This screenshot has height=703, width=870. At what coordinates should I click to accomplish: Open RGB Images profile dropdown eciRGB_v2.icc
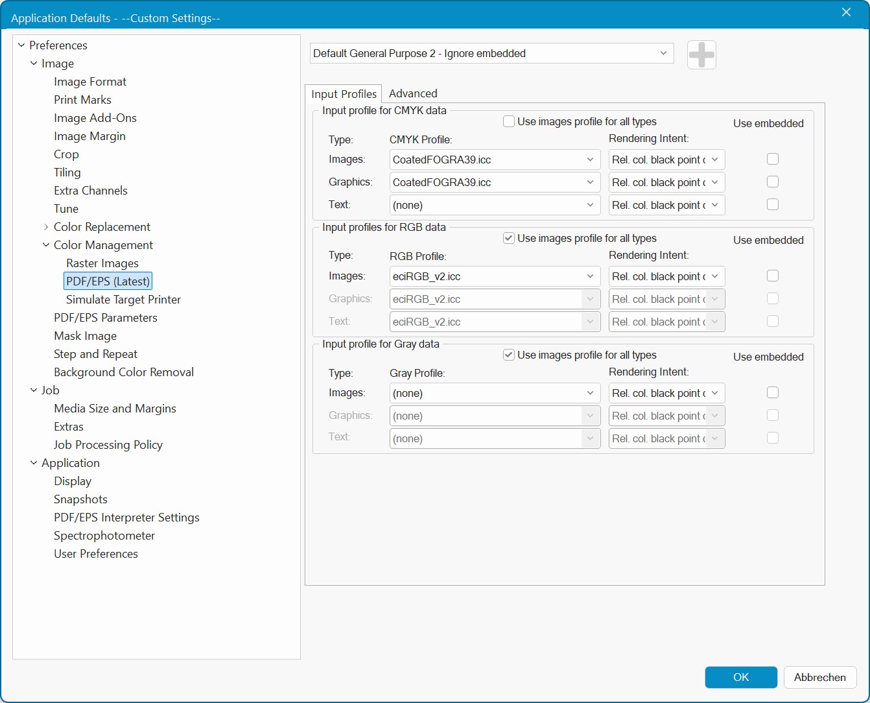(x=494, y=276)
